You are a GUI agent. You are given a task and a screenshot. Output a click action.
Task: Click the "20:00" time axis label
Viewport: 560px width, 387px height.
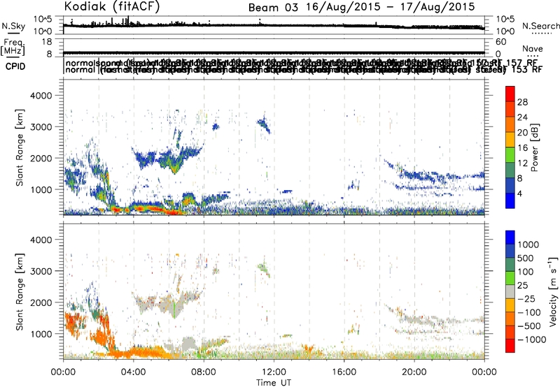click(x=414, y=372)
